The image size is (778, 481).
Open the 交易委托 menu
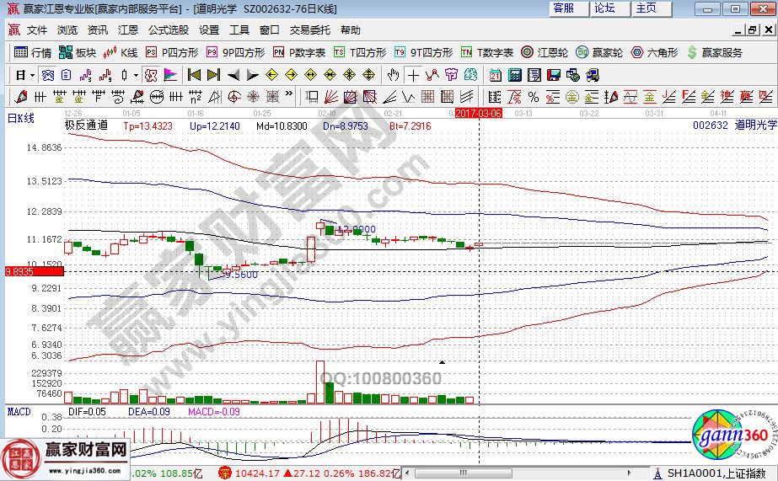[x=309, y=29]
